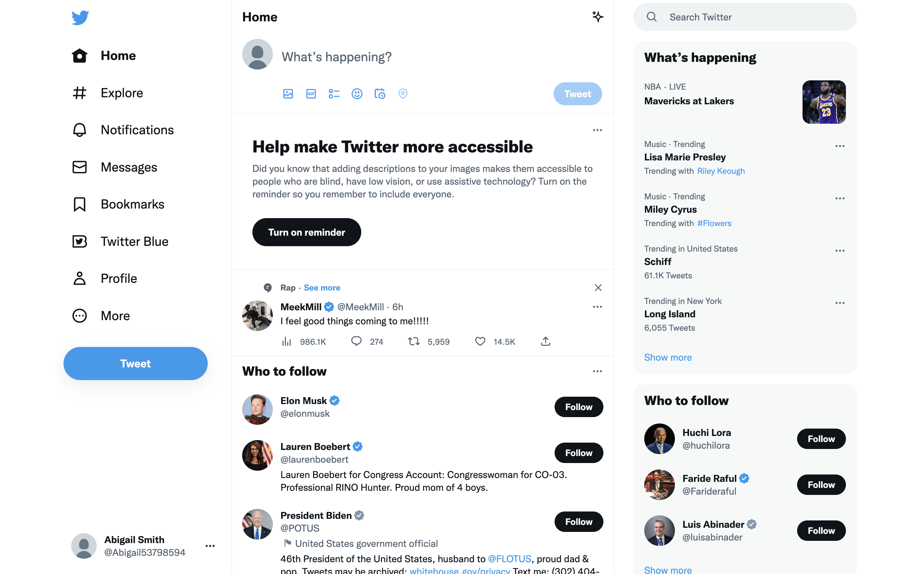
Task: Click the Search Twitter field
Action: click(745, 17)
